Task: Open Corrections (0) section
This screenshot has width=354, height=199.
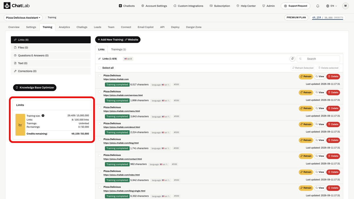Action: [x=51, y=71]
